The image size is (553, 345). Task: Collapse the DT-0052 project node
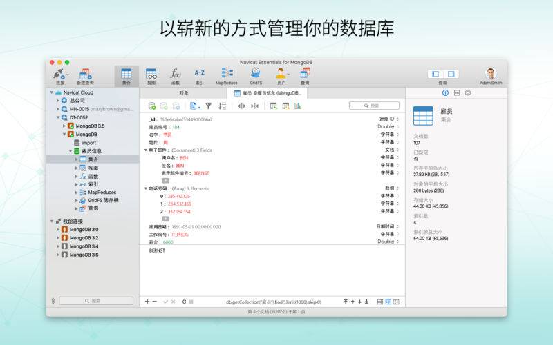point(58,117)
